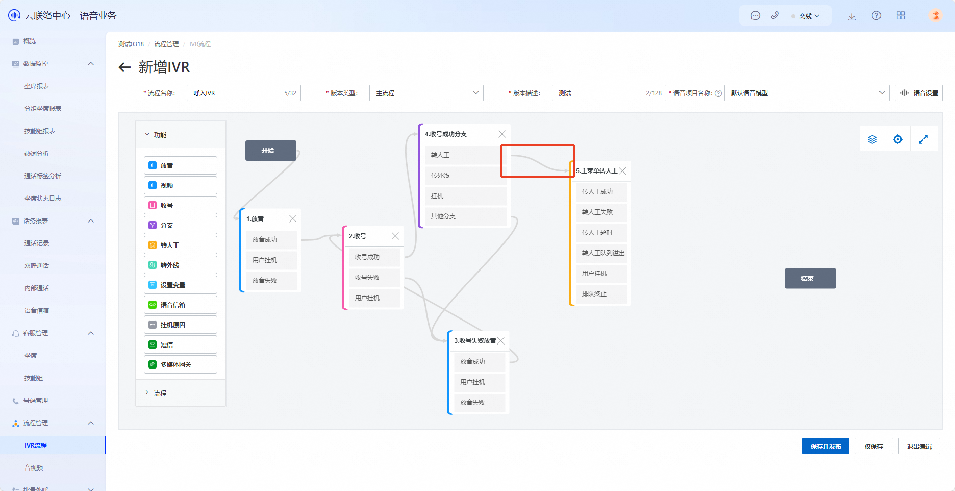
Task: Click the fullscreen expand icon on canvas
Action: tap(923, 139)
